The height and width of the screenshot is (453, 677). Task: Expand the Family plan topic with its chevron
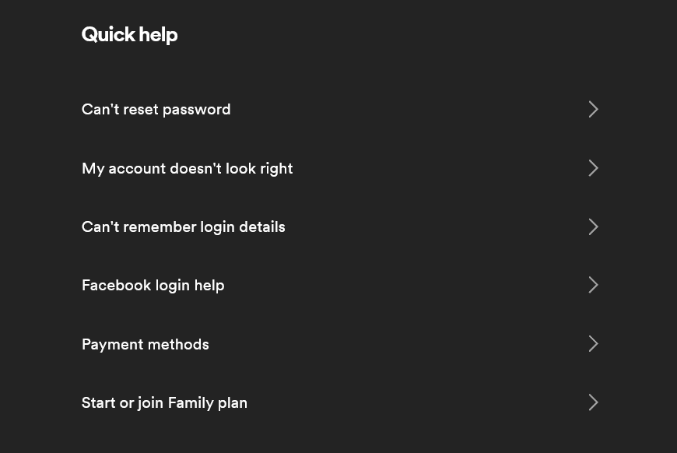(x=593, y=402)
